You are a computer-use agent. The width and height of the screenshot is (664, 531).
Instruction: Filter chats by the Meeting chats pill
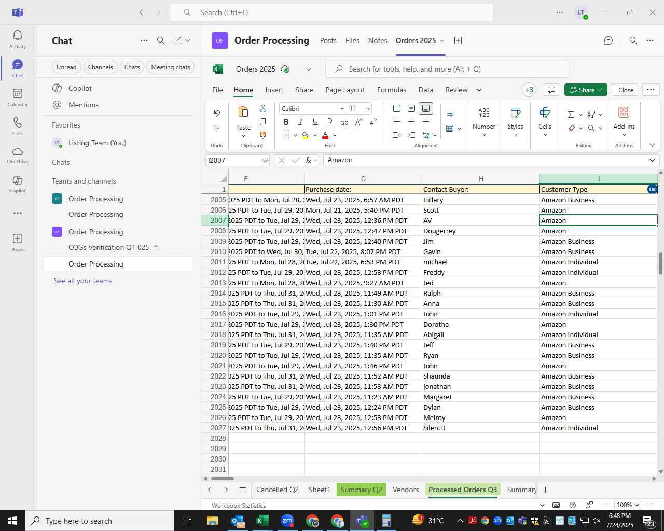(x=171, y=67)
